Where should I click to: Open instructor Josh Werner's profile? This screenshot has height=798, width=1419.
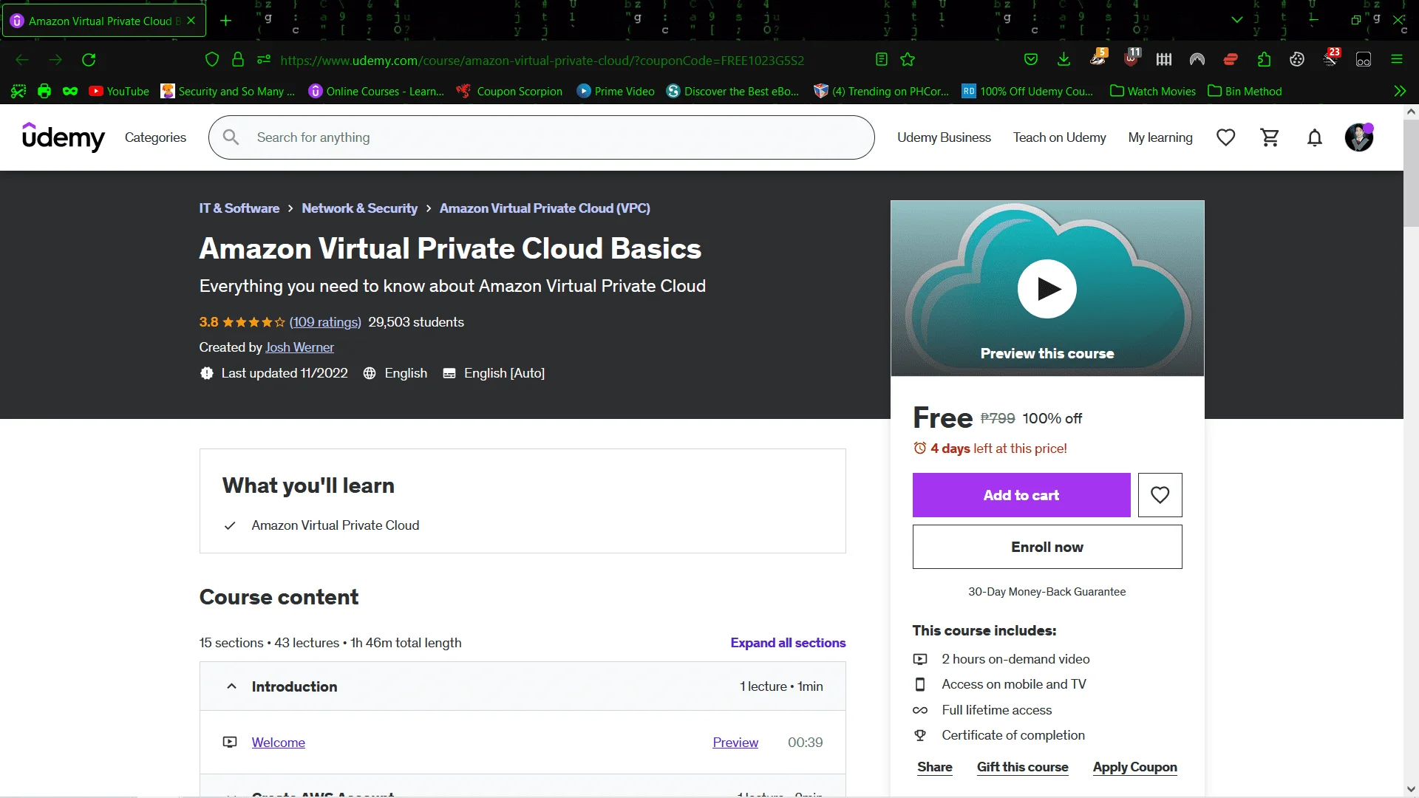point(299,347)
